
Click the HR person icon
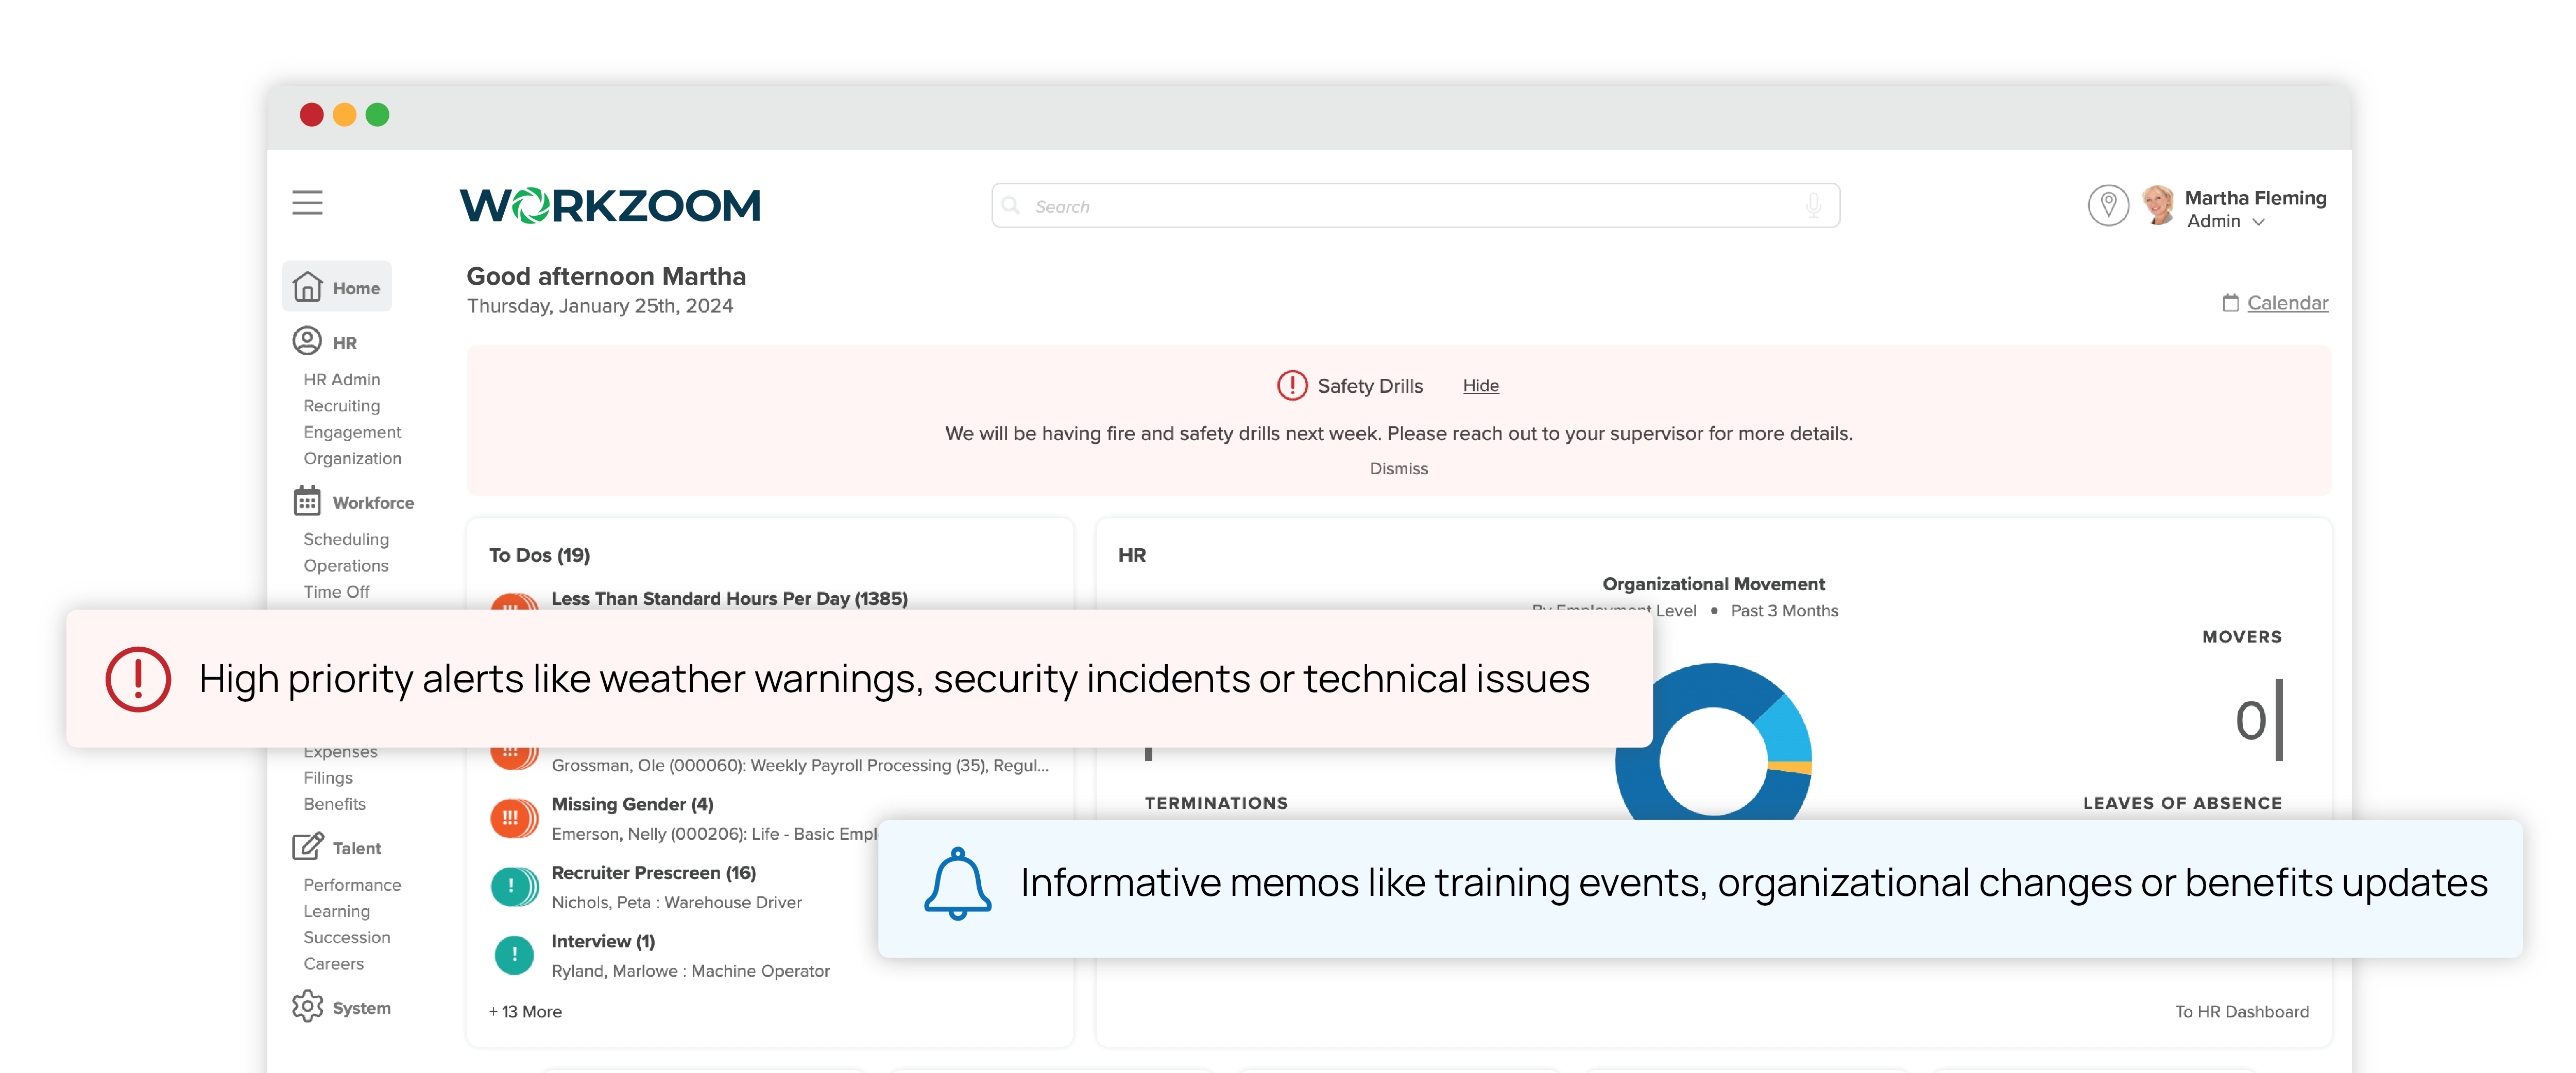tap(307, 341)
